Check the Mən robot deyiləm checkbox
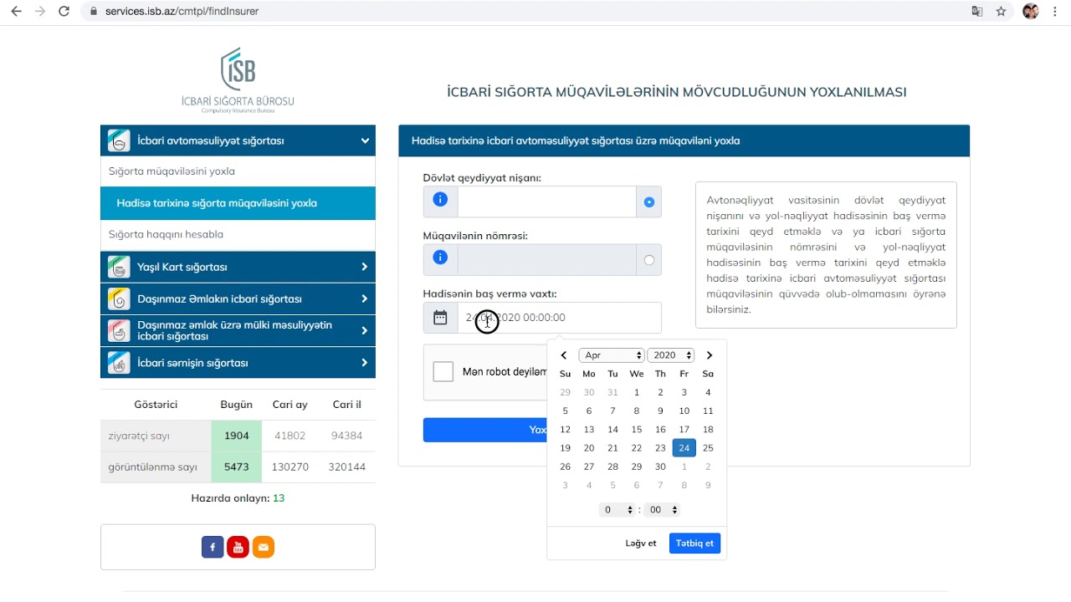This screenshot has width=1071, height=602. point(443,372)
